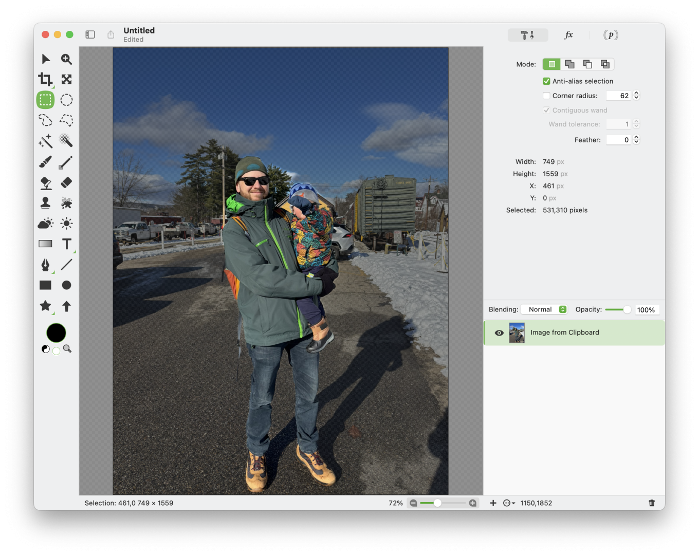Select the Image from Clipboard layer thumbnail

[517, 333]
